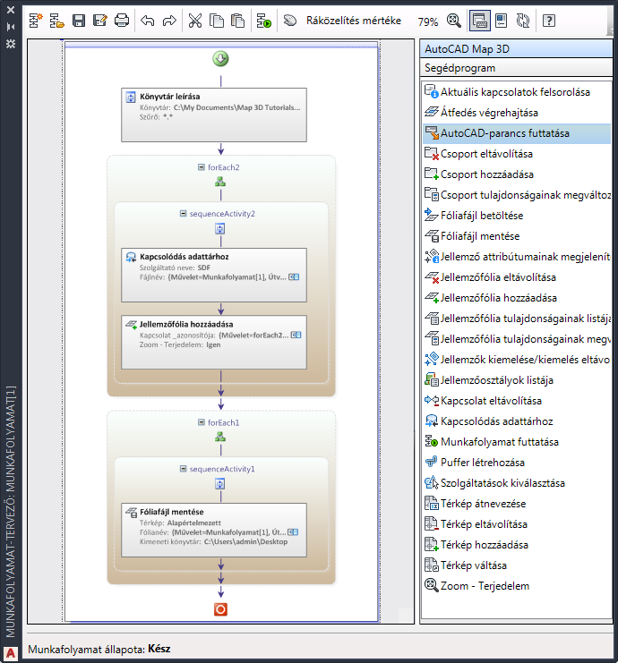The width and height of the screenshot is (618, 663).
Task: Click the pan hand tool icon
Action: coord(290,21)
